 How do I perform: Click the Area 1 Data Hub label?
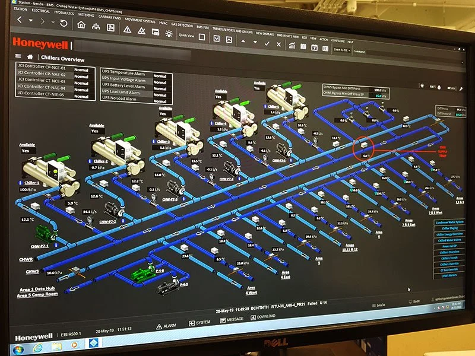click(x=37, y=289)
